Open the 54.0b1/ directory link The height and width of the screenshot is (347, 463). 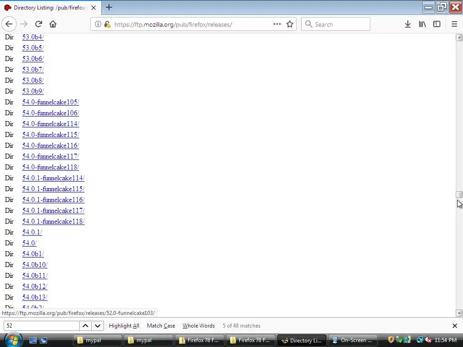coord(33,254)
